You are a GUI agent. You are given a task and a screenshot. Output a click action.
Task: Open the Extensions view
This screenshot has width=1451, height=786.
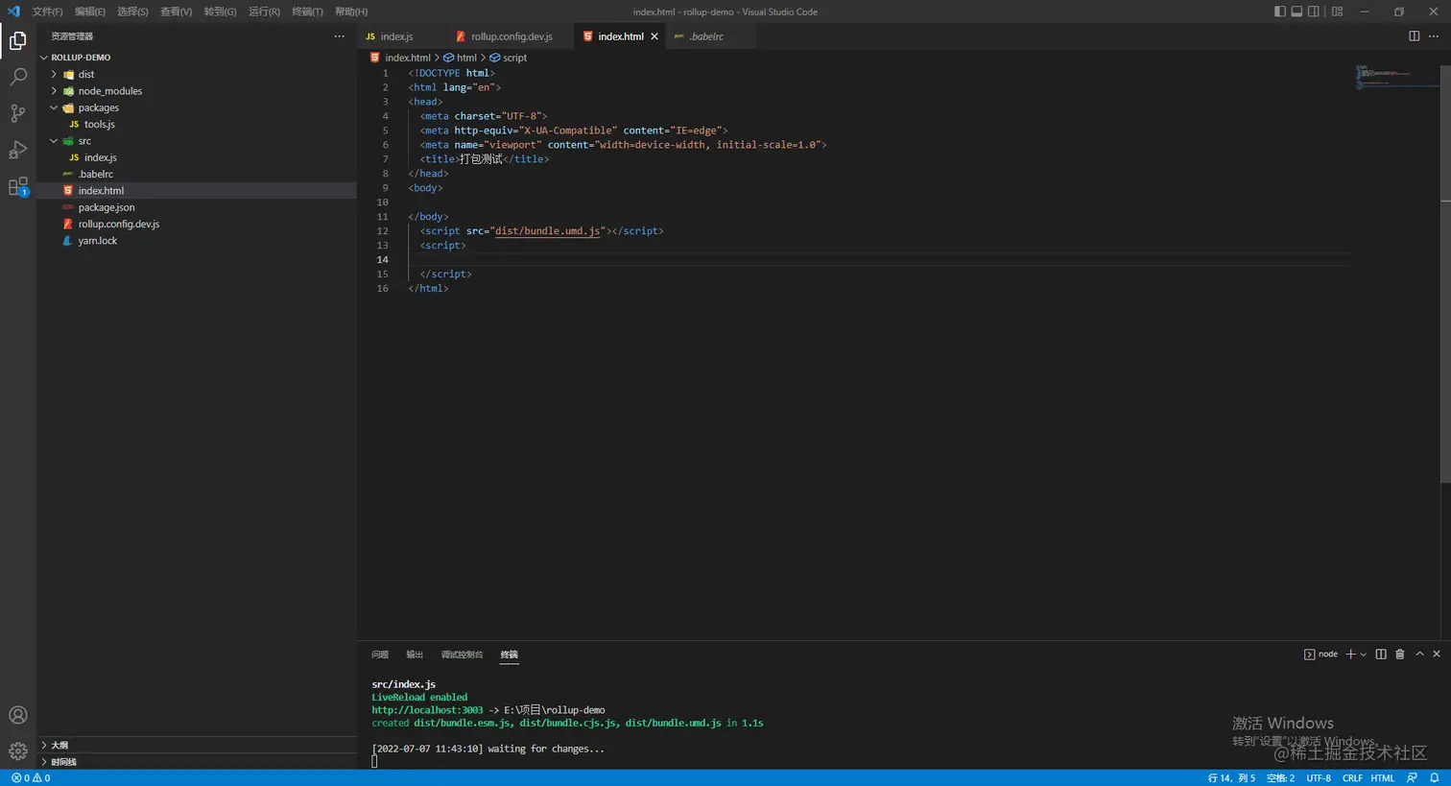click(18, 186)
